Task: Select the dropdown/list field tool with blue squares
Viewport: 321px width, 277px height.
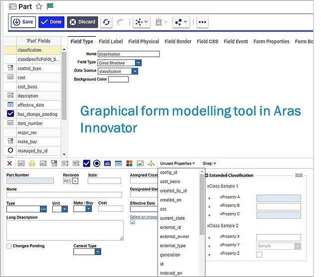Action: 54,163
